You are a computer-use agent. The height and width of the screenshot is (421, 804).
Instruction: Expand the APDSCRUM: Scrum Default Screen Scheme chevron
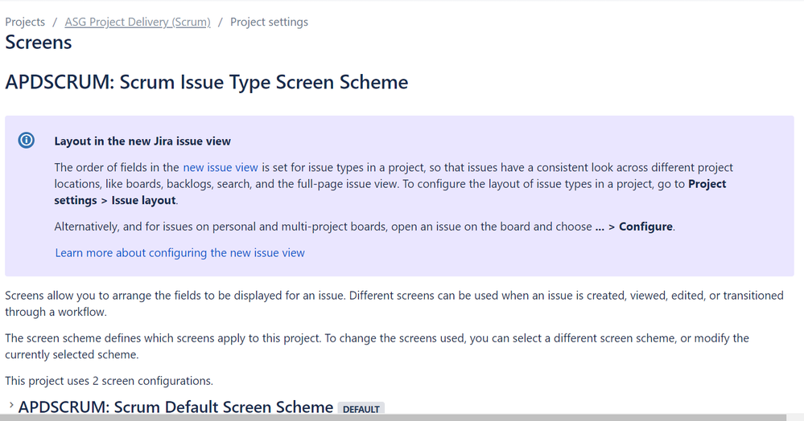coord(10,405)
